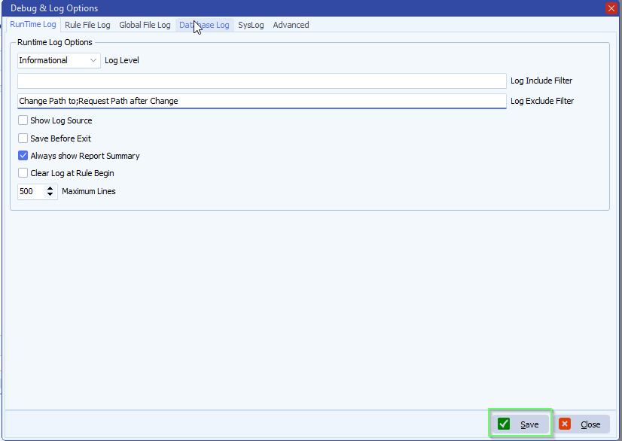Click the Maximum Lines number field
This screenshot has width=622, height=441.
point(30,192)
